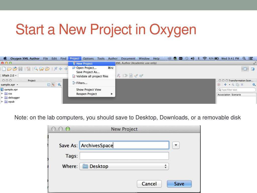The width and height of the screenshot is (257, 193).
Task: Click the Apply transformation play icon
Action: click(x=219, y=85)
